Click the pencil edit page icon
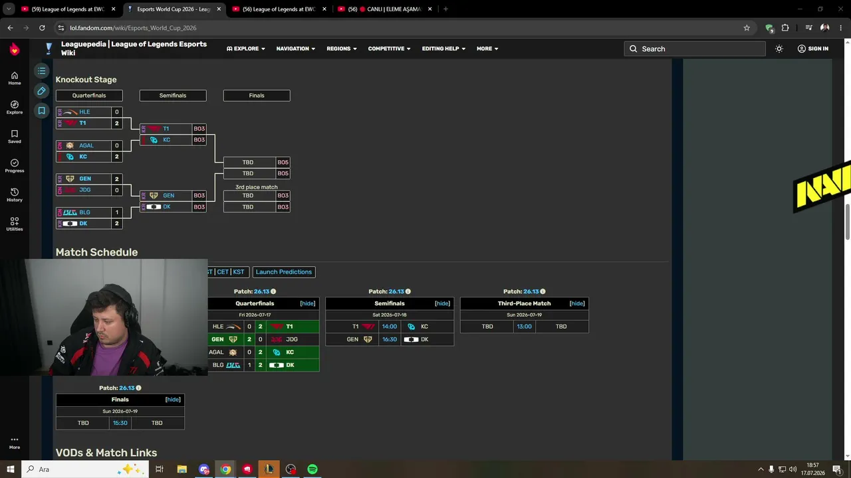The width and height of the screenshot is (851, 478). (x=41, y=91)
